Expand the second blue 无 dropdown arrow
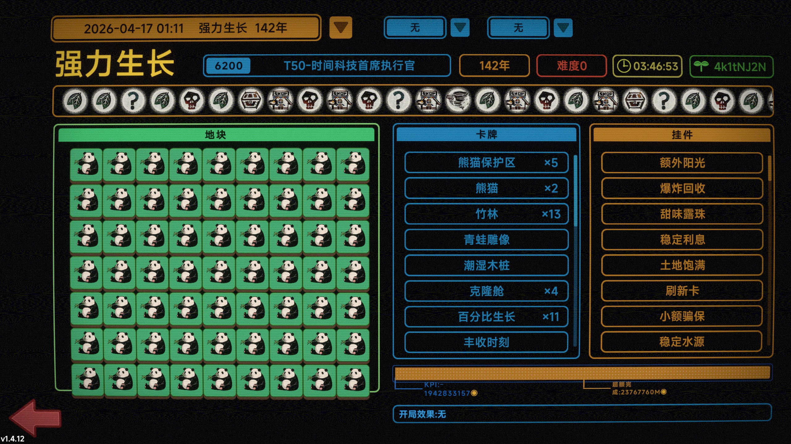791x444 pixels. pyautogui.click(x=563, y=28)
